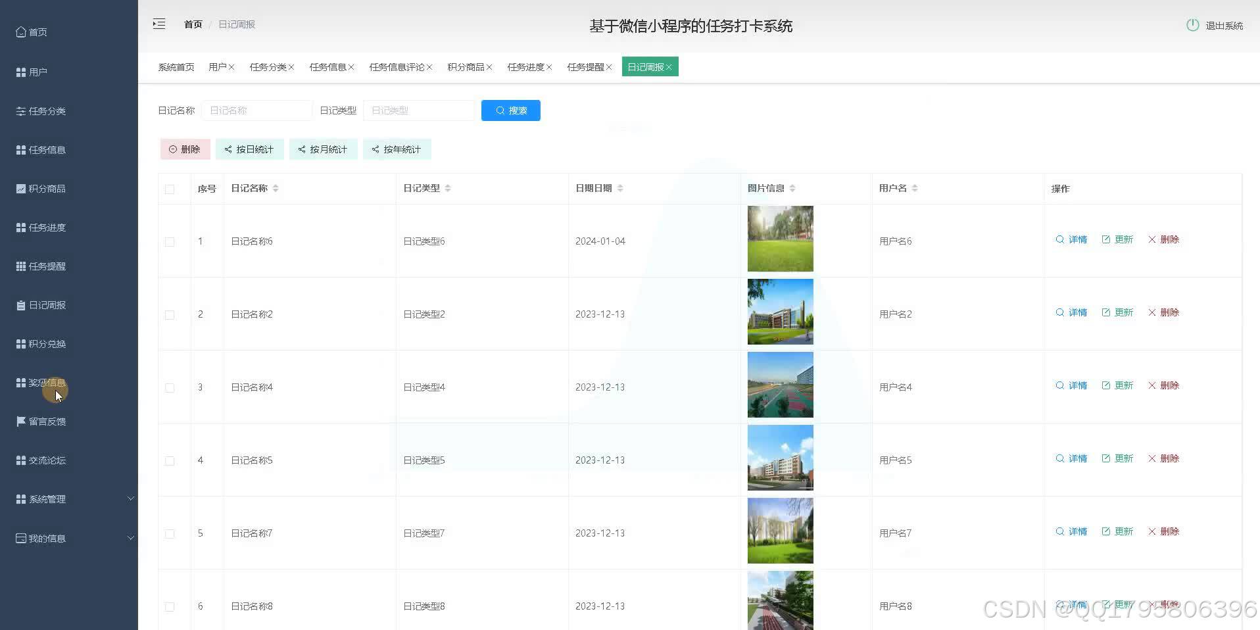Click the power icon for logout

[1192, 25]
